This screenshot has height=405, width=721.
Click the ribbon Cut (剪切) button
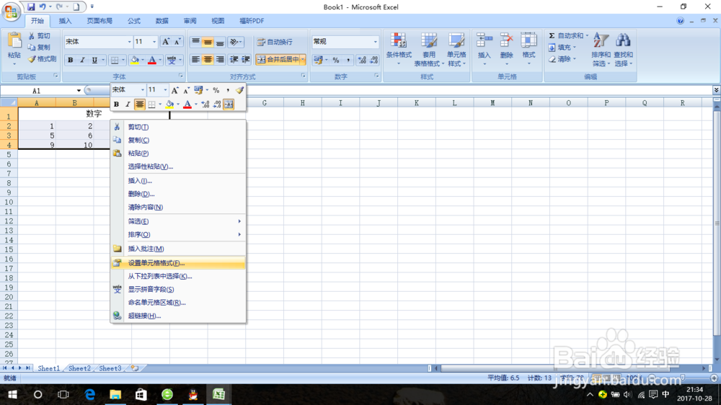pyautogui.click(x=39, y=36)
